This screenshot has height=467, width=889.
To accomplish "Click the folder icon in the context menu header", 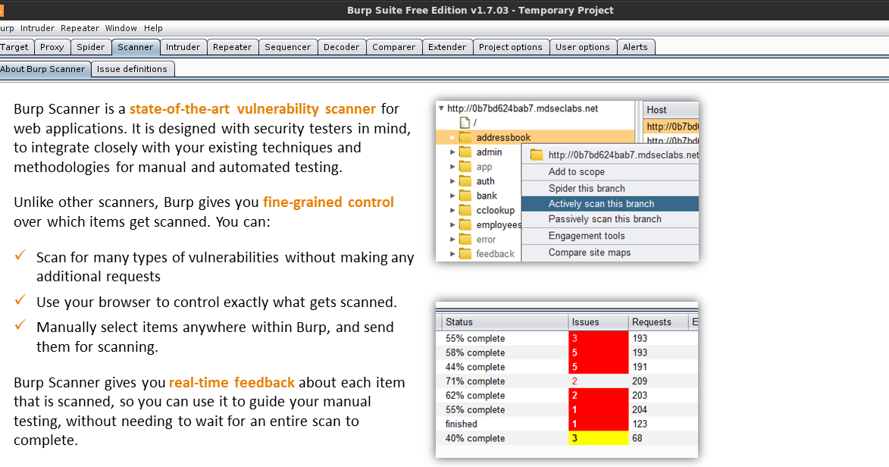I will click(537, 153).
